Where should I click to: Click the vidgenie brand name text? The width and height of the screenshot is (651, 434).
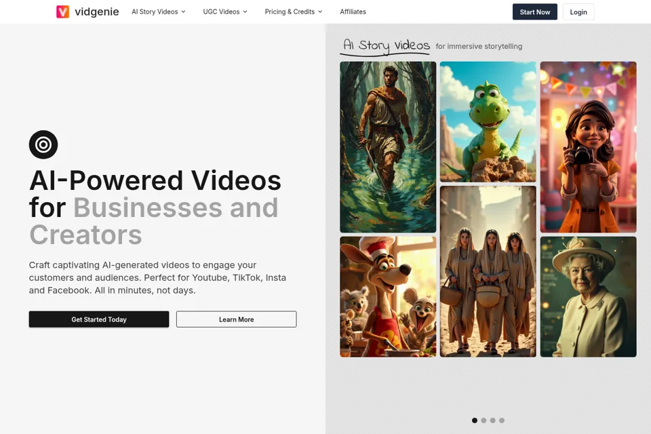click(x=97, y=12)
